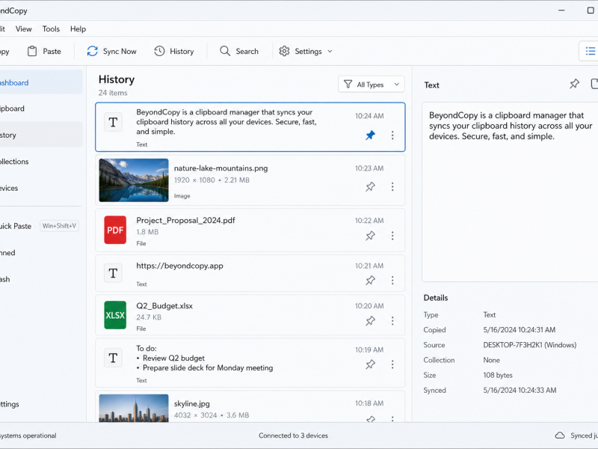Open Settings at the sidebar bottom
Screen dimensions: 598x449
[41, 404]
